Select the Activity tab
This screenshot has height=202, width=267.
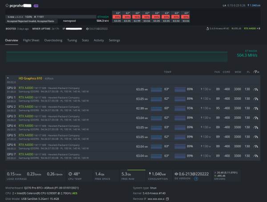99,40
